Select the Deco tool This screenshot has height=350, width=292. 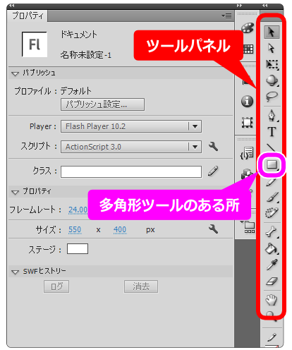click(272, 213)
